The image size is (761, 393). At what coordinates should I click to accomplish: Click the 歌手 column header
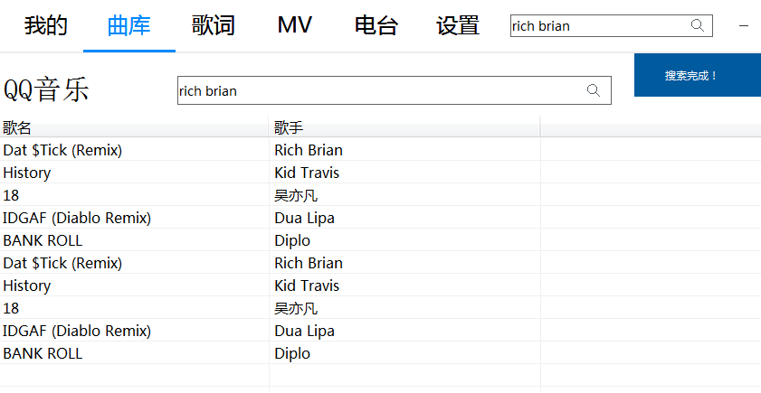[289, 127]
